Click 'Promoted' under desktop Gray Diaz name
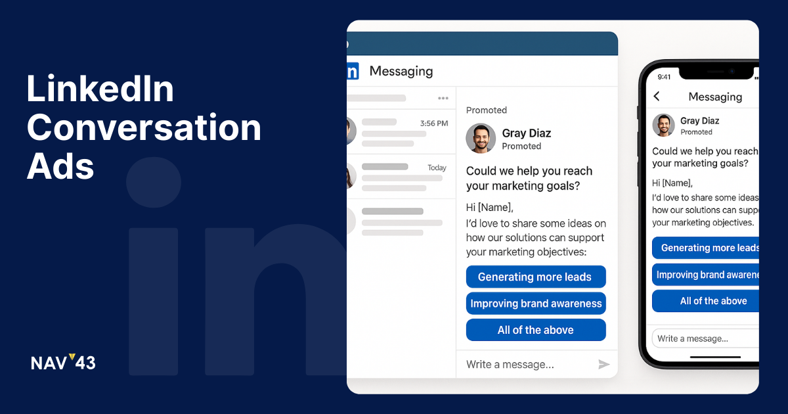Viewport: 788px width, 414px height. pyautogui.click(x=521, y=147)
